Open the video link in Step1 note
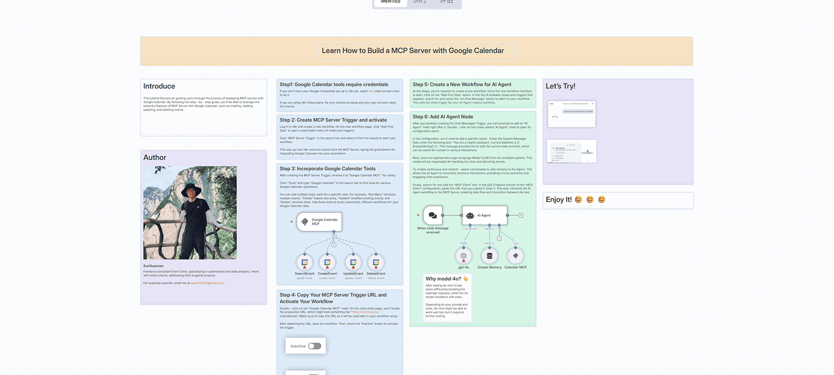This screenshot has height=375, width=834. pyautogui.click(x=371, y=91)
